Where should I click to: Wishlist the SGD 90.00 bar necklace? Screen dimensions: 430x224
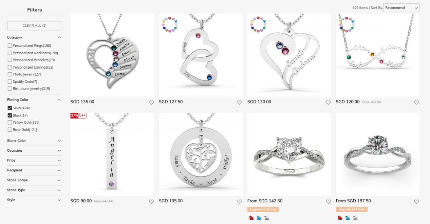tap(151, 202)
